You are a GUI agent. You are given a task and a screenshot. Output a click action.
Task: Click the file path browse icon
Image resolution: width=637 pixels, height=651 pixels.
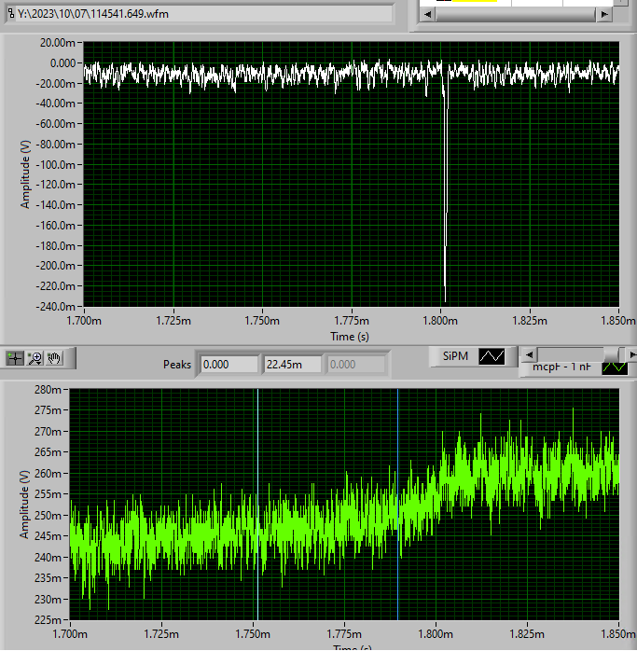tap(10, 13)
